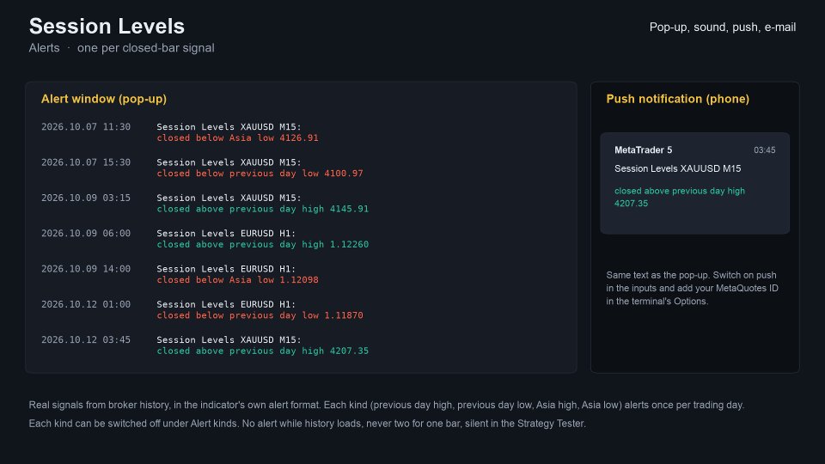The width and height of the screenshot is (825, 464).
Task: Select timestamp 2026.10.07 11:30
Action: click(86, 127)
